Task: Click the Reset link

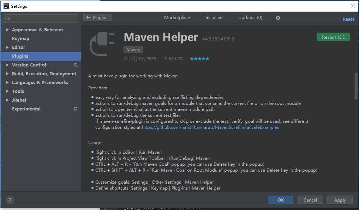Action: 348,19
